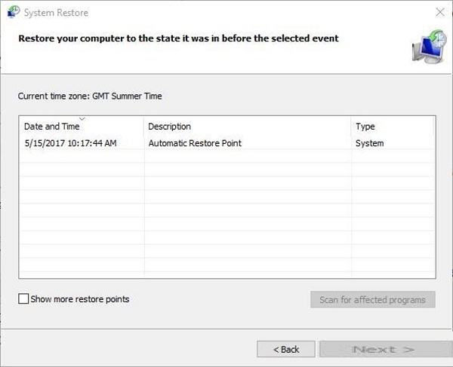The image size is (453, 367).
Task: Click the computer and clock header graphic
Action: [x=428, y=46]
